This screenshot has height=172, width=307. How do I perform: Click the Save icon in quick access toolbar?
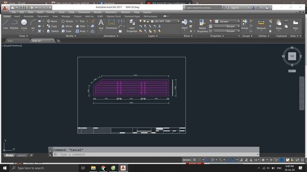[x=22, y=8]
